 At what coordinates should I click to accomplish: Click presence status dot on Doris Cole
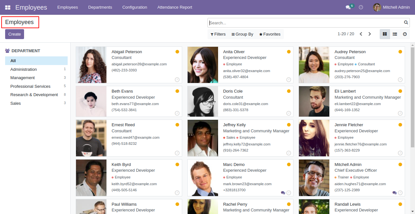point(289,91)
